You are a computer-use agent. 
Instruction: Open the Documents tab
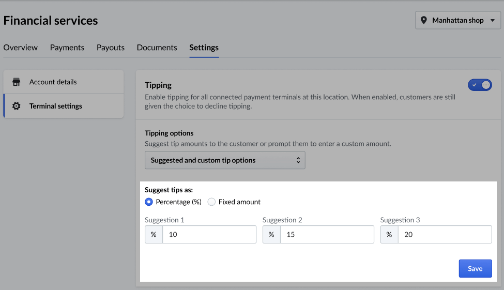click(x=157, y=48)
